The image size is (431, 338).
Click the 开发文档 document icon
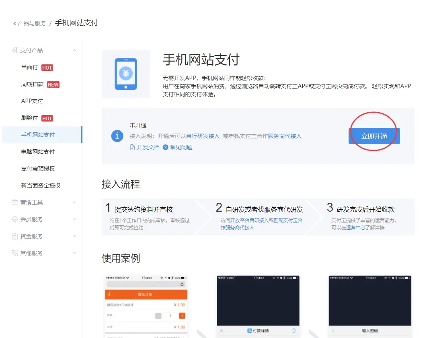(x=132, y=147)
